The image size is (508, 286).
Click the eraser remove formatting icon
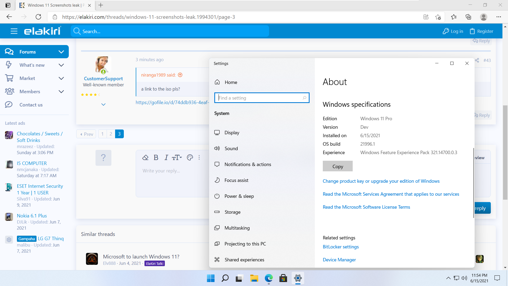point(145,158)
